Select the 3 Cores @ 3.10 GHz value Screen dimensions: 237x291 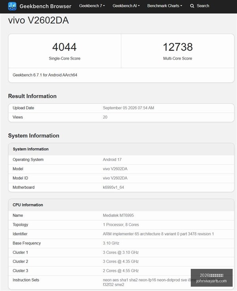(120, 252)
